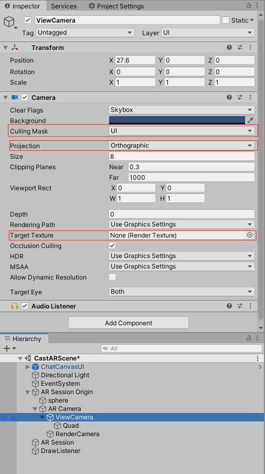Disable the Camera component checkbox

point(25,97)
